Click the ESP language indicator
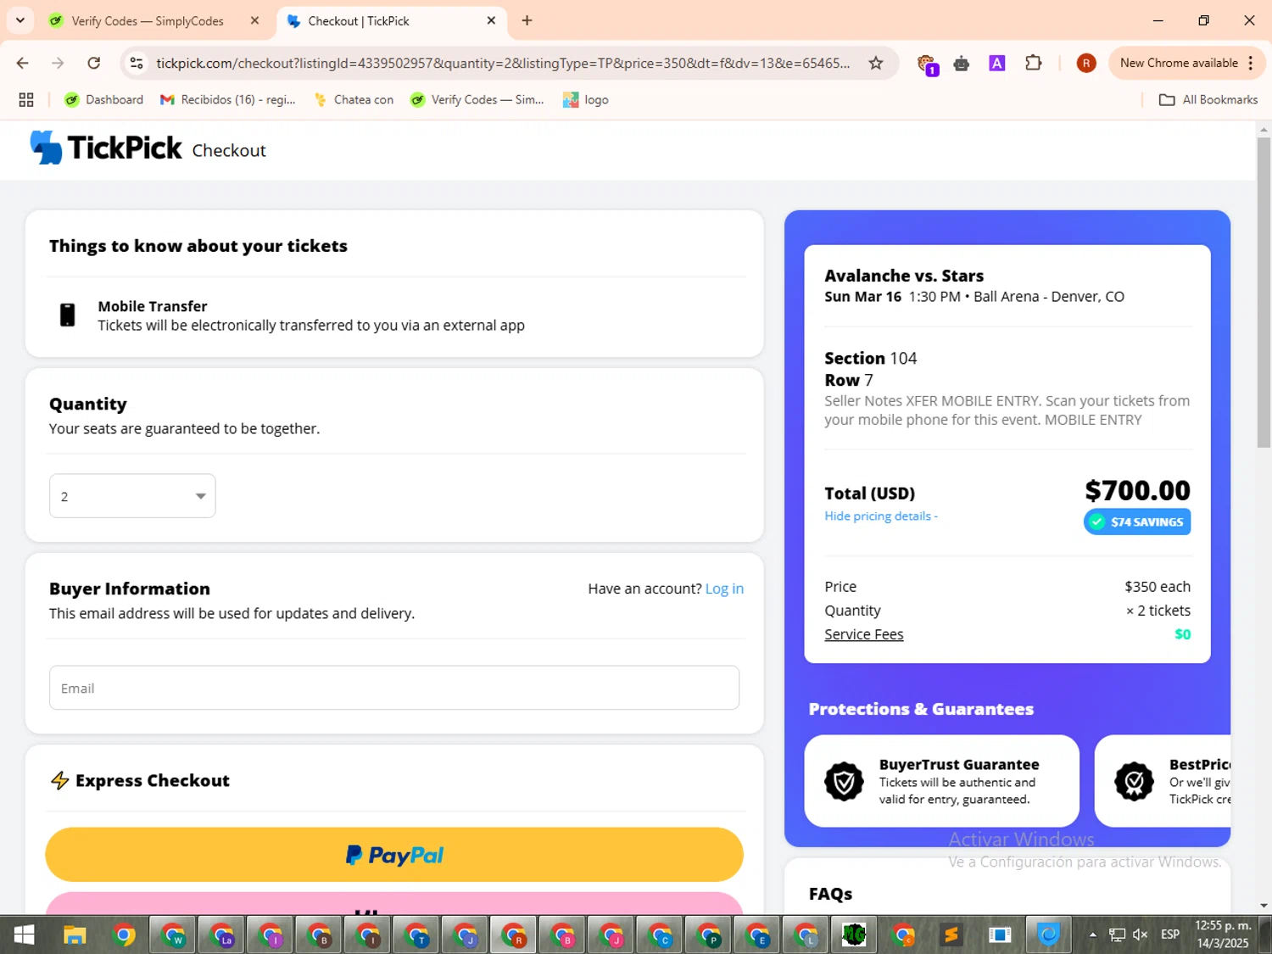This screenshot has width=1272, height=954. 1170,934
